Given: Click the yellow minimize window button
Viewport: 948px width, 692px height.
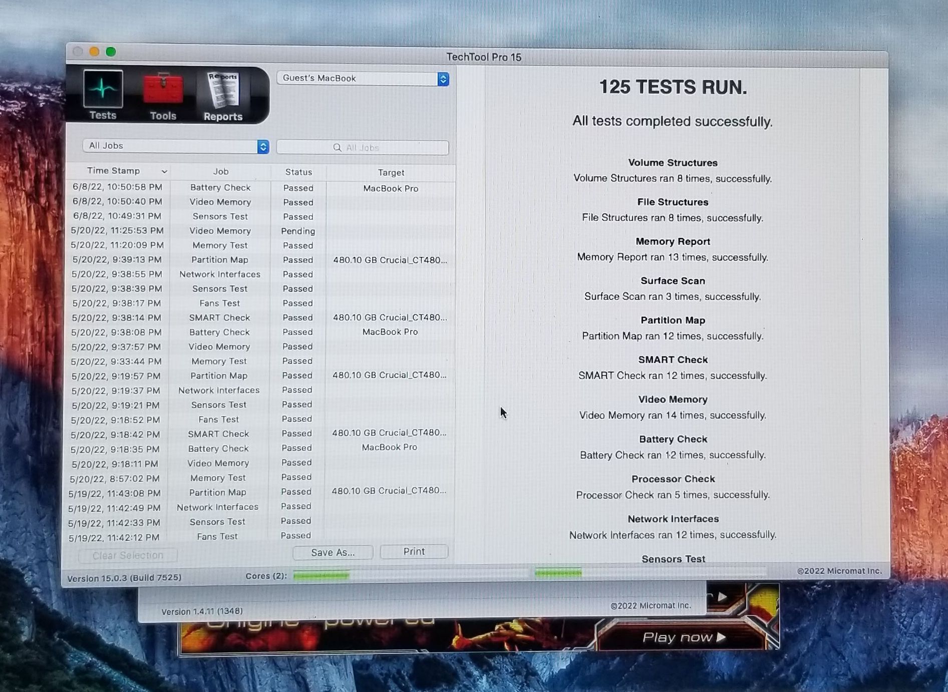Looking at the screenshot, I should (x=94, y=52).
